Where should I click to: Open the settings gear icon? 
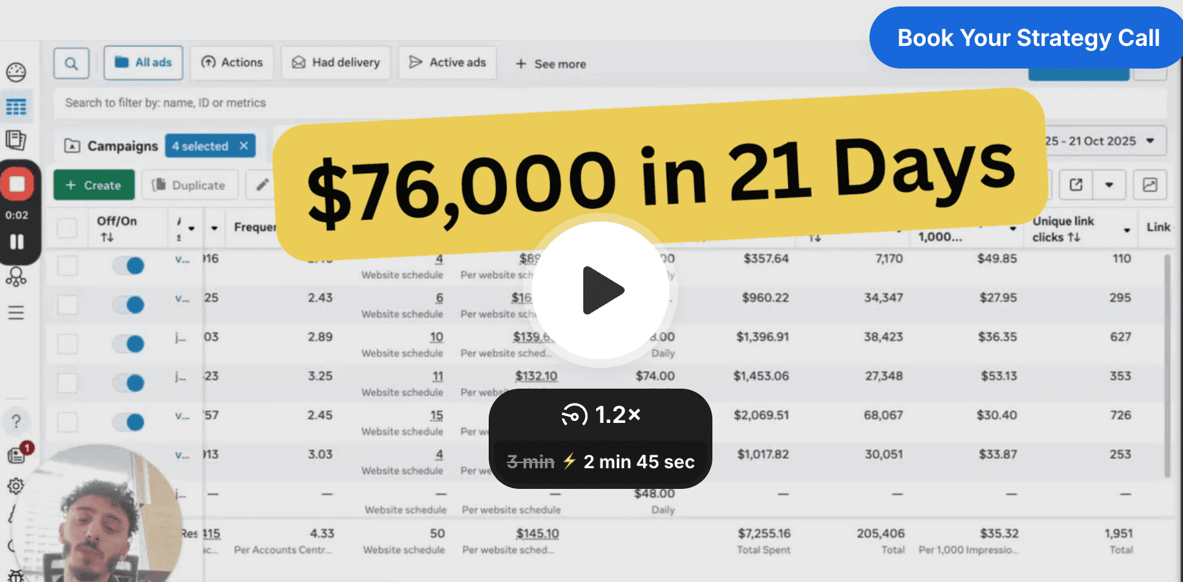pyautogui.click(x=16, y=486)
